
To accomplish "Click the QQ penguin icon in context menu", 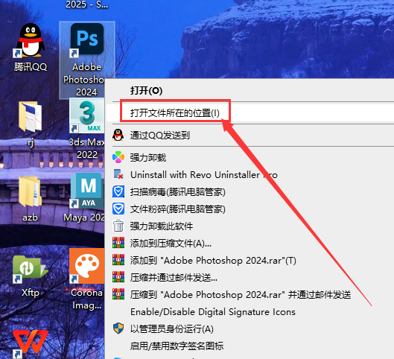I will (118, 135).
